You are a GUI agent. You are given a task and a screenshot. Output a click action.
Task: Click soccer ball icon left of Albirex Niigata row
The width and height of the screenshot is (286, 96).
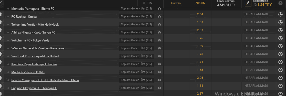[x=1, y=30]
